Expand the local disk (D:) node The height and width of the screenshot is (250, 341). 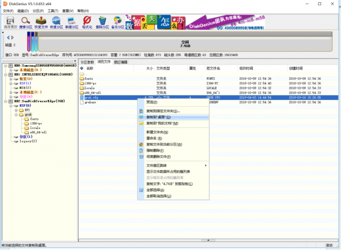[10, 70]
